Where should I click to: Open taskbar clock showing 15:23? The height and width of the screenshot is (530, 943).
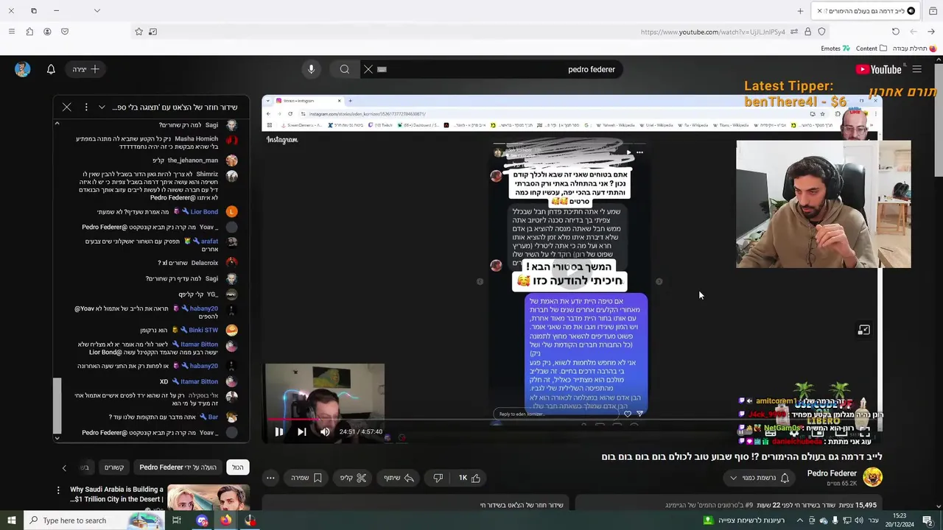[900, 520]
